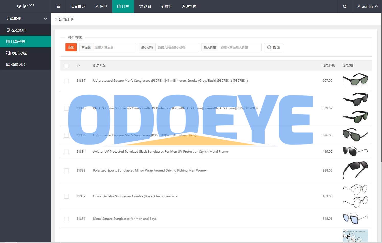Screen dimensions: 382x243
Task: Check the box for product 31331
Action: tap(66, 219)
